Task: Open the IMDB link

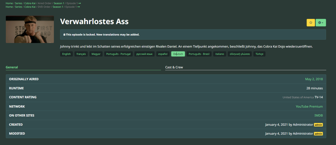Action: point(318,115)
